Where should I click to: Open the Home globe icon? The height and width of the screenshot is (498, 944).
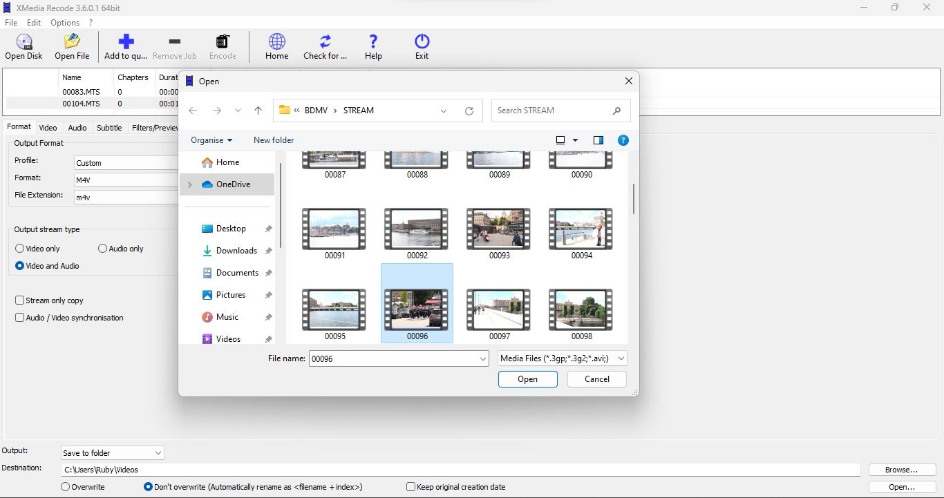pos(276,43)
